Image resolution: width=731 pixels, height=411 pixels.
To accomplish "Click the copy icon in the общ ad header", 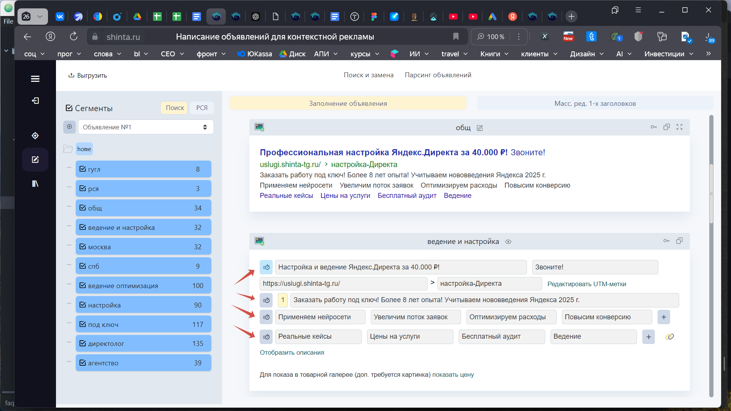I will [667, 127].
